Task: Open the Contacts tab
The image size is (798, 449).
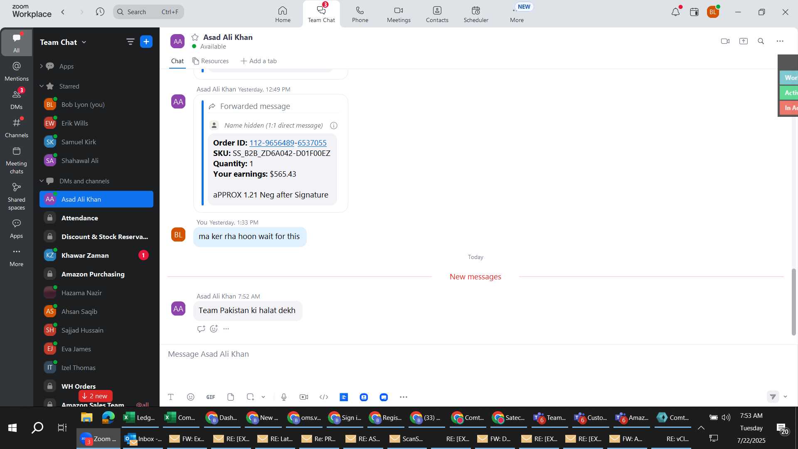Action: [437, 14]
